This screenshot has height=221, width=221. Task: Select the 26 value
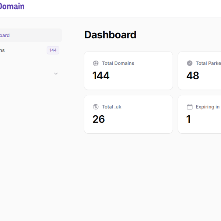(x=98, y=119)
